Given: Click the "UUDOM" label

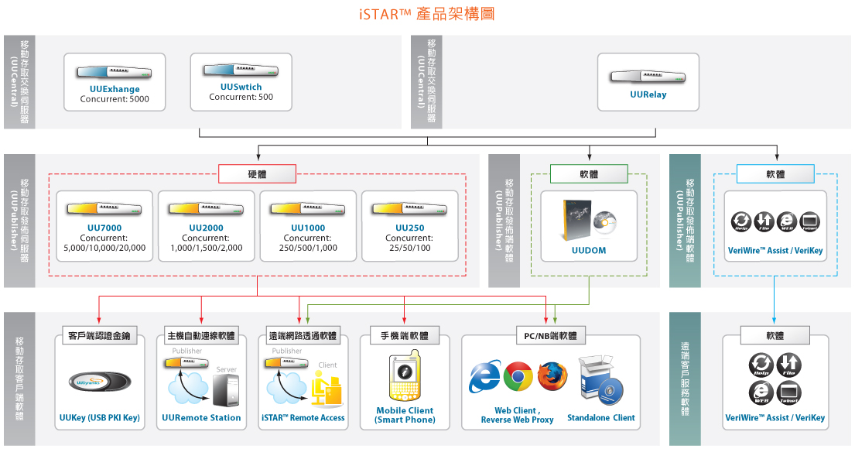Looking at the screenshot, I should pos(589,250).
